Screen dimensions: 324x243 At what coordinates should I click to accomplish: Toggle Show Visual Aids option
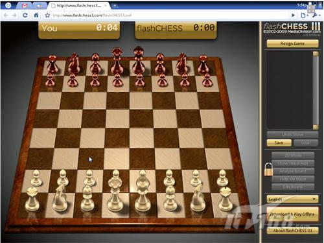tap(293, 163)
